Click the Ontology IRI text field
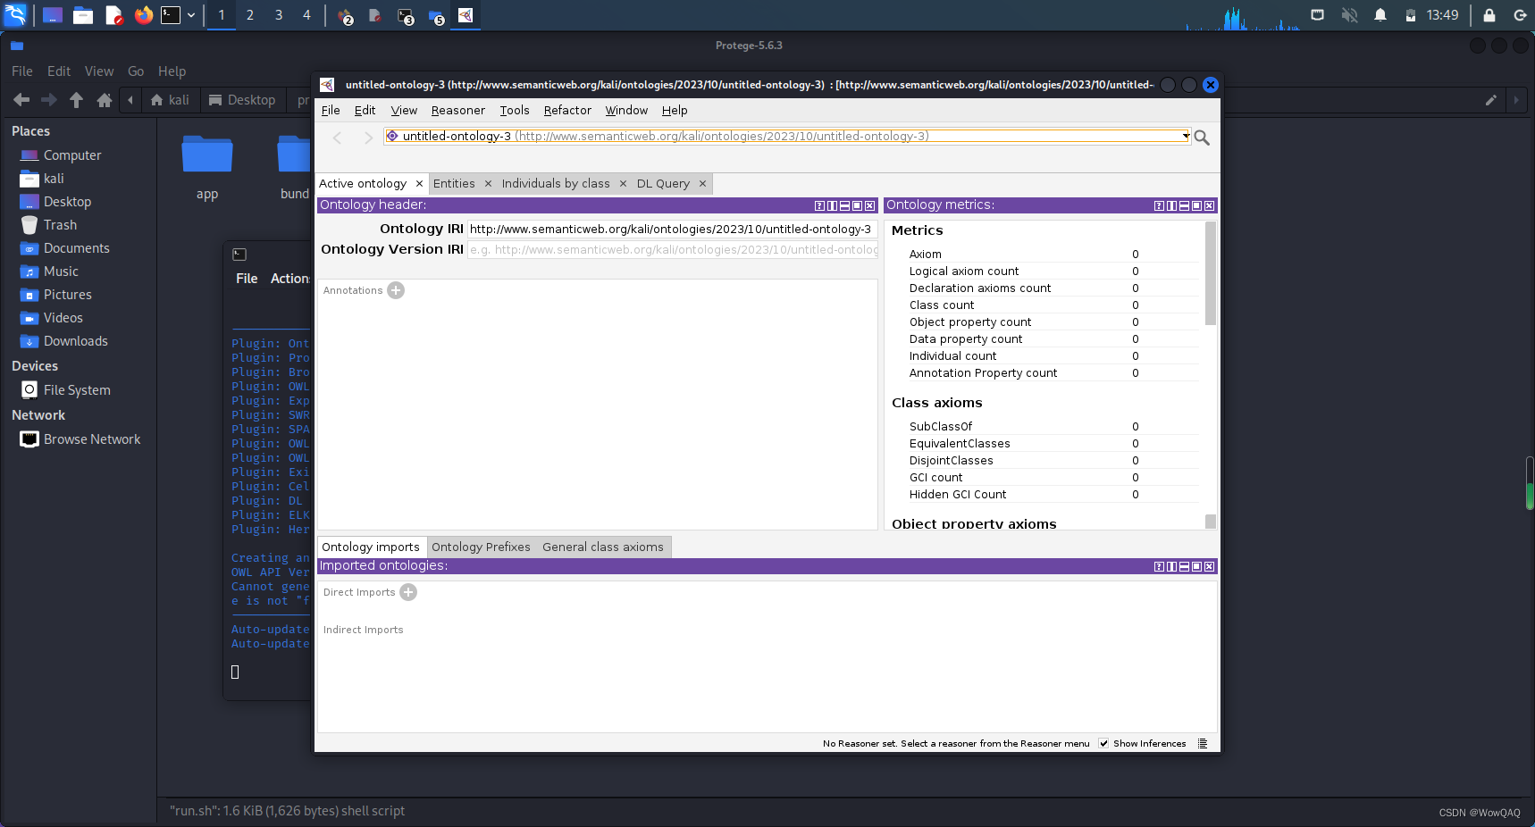The image size is (1535, 827). (x=672, y=230)
